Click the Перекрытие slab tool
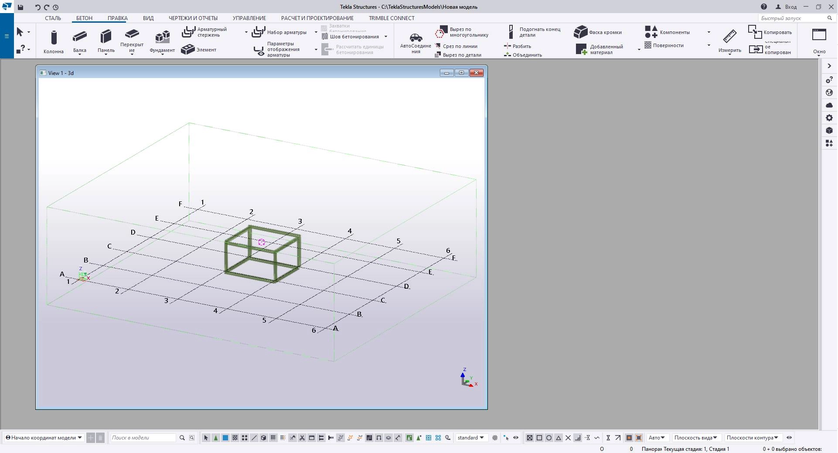The height and width of the screenshot is (453, 838). coord(132,41)
